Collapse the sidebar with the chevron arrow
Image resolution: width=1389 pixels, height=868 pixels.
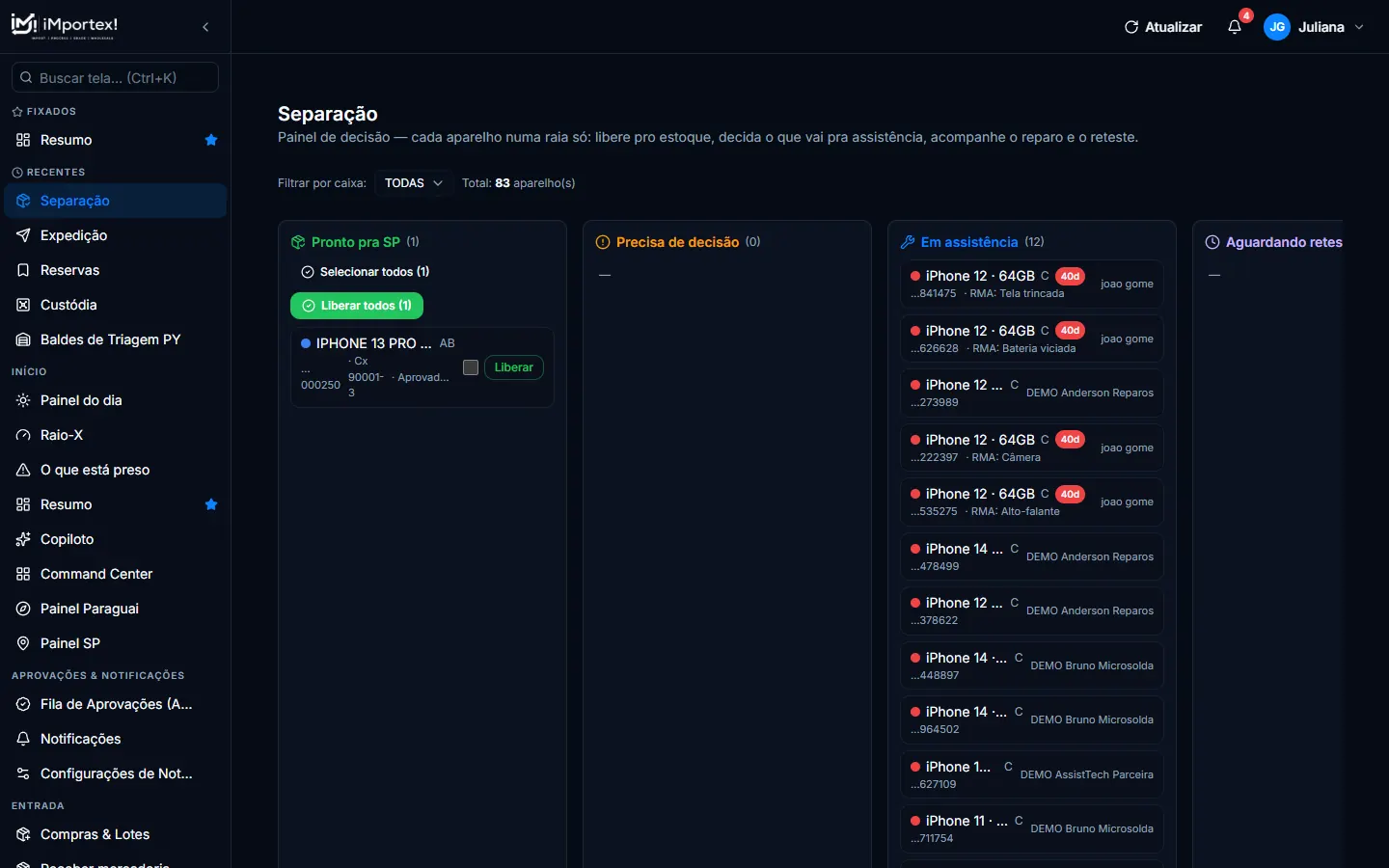(x=205, y=27)
